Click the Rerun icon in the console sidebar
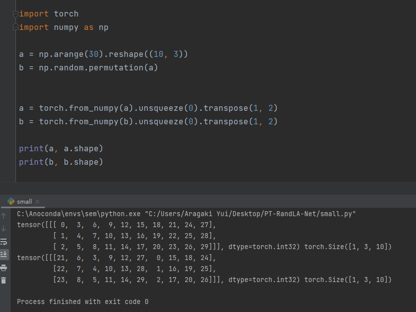The image size is (416, 312). pos(4,241)
